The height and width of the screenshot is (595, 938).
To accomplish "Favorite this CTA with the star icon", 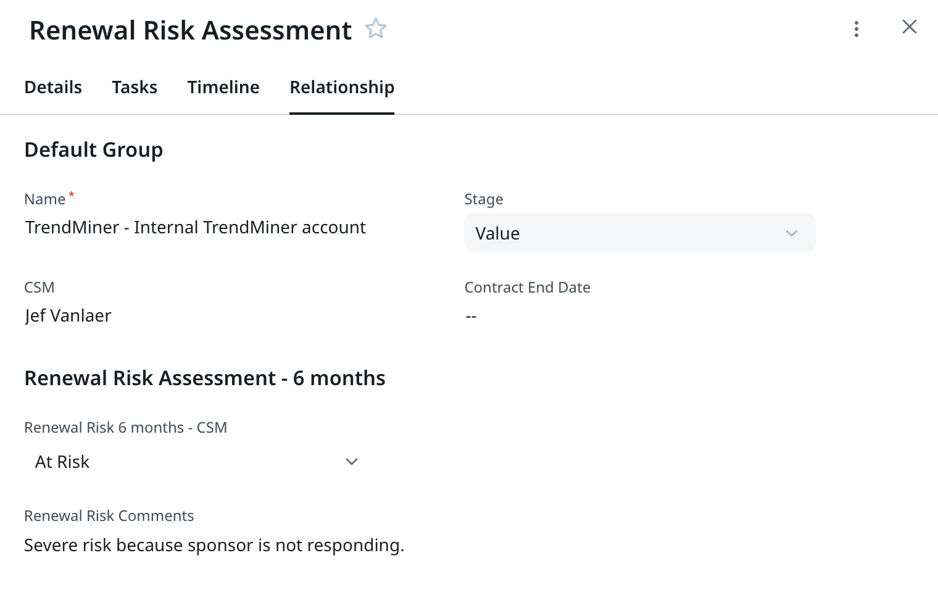I will tap(375, 29).
